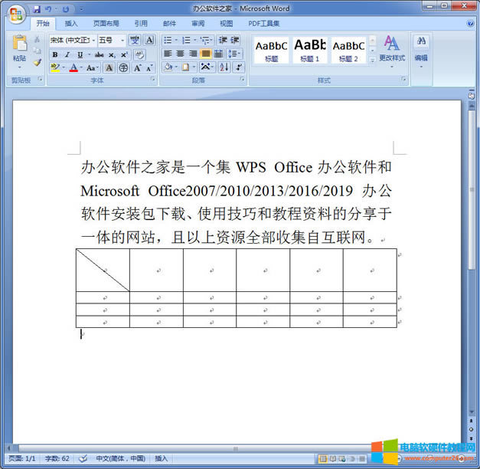This screenshot has height=469, width=480.
Task: Toggle Justify paragraph alignment
Action: [206, 54]
